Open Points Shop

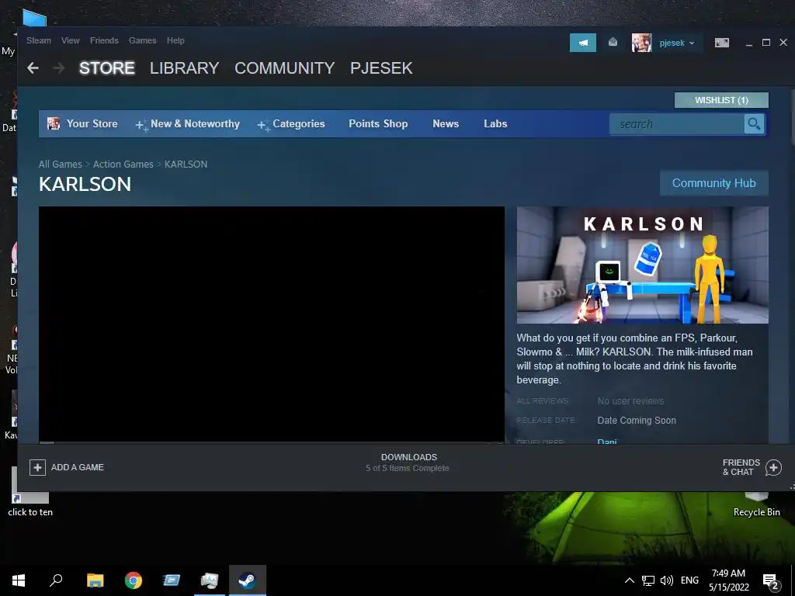coord(378,123)
